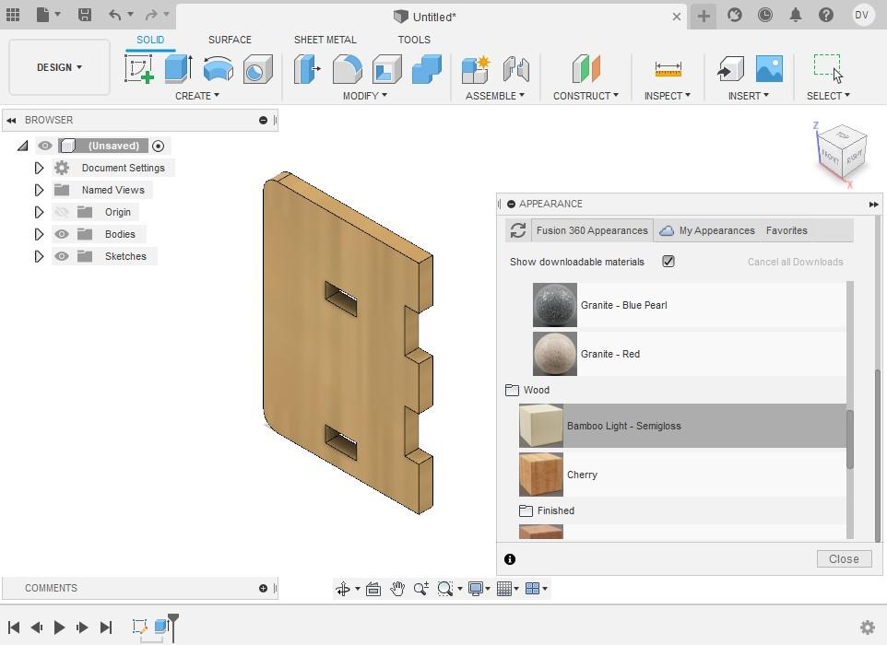This screenshot has height=645, width=887.
Task: Open the Help icon
Action: click(x=826, y=16)
